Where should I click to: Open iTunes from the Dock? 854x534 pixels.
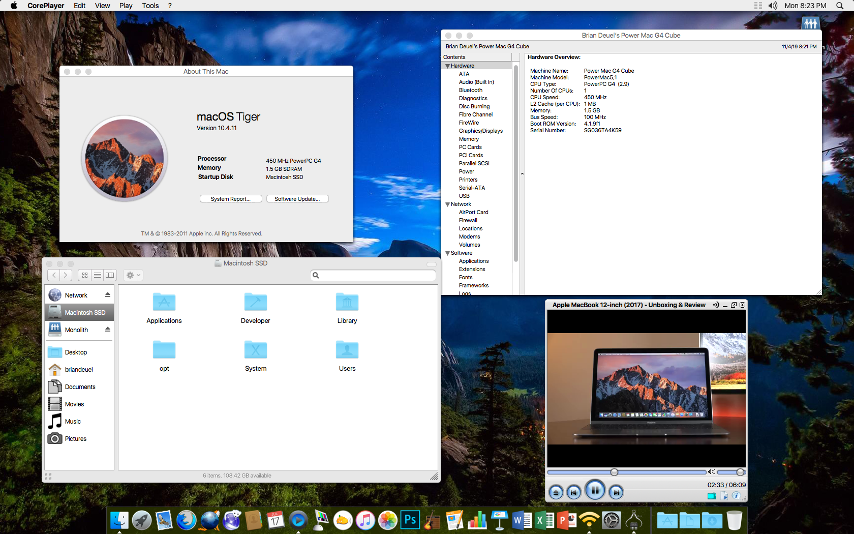tap(365, 520)
